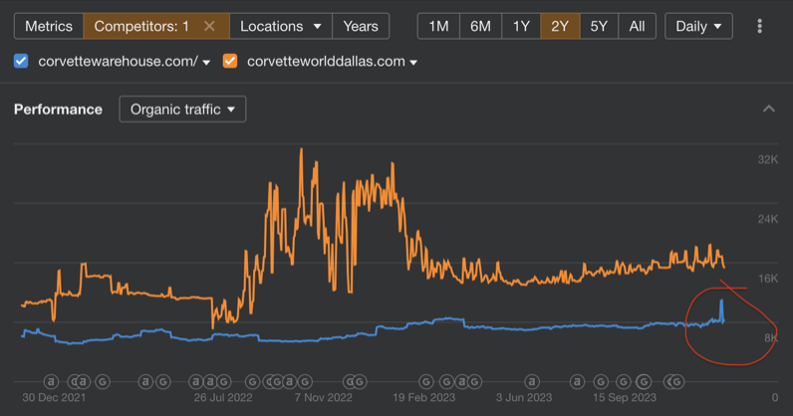Click the 26 Jul 2022 date label
This screenshot has height=416, width=793.
pos(223,397)
